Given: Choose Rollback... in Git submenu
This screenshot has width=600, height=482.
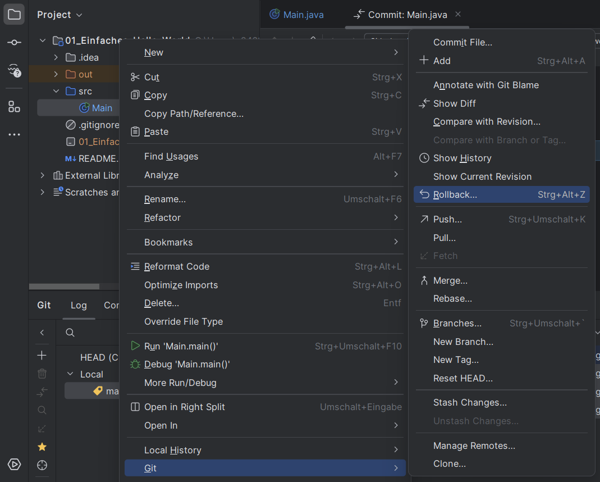Looking at the screenshot, I should (x=501, y=194).
